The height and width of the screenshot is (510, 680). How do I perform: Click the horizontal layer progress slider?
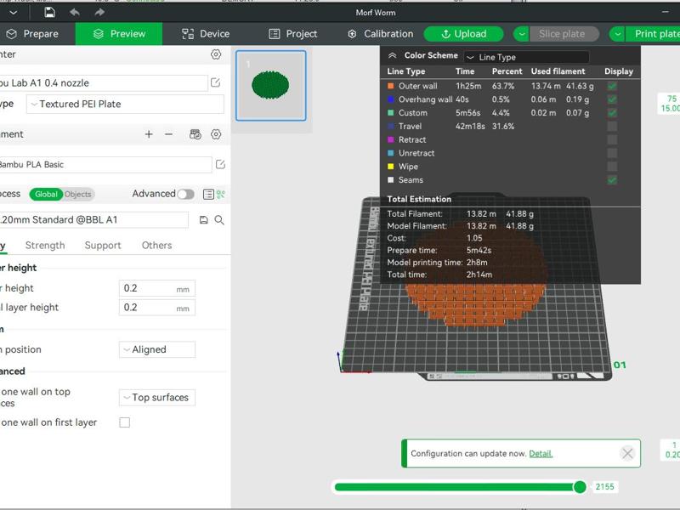(x=459, y=487)
